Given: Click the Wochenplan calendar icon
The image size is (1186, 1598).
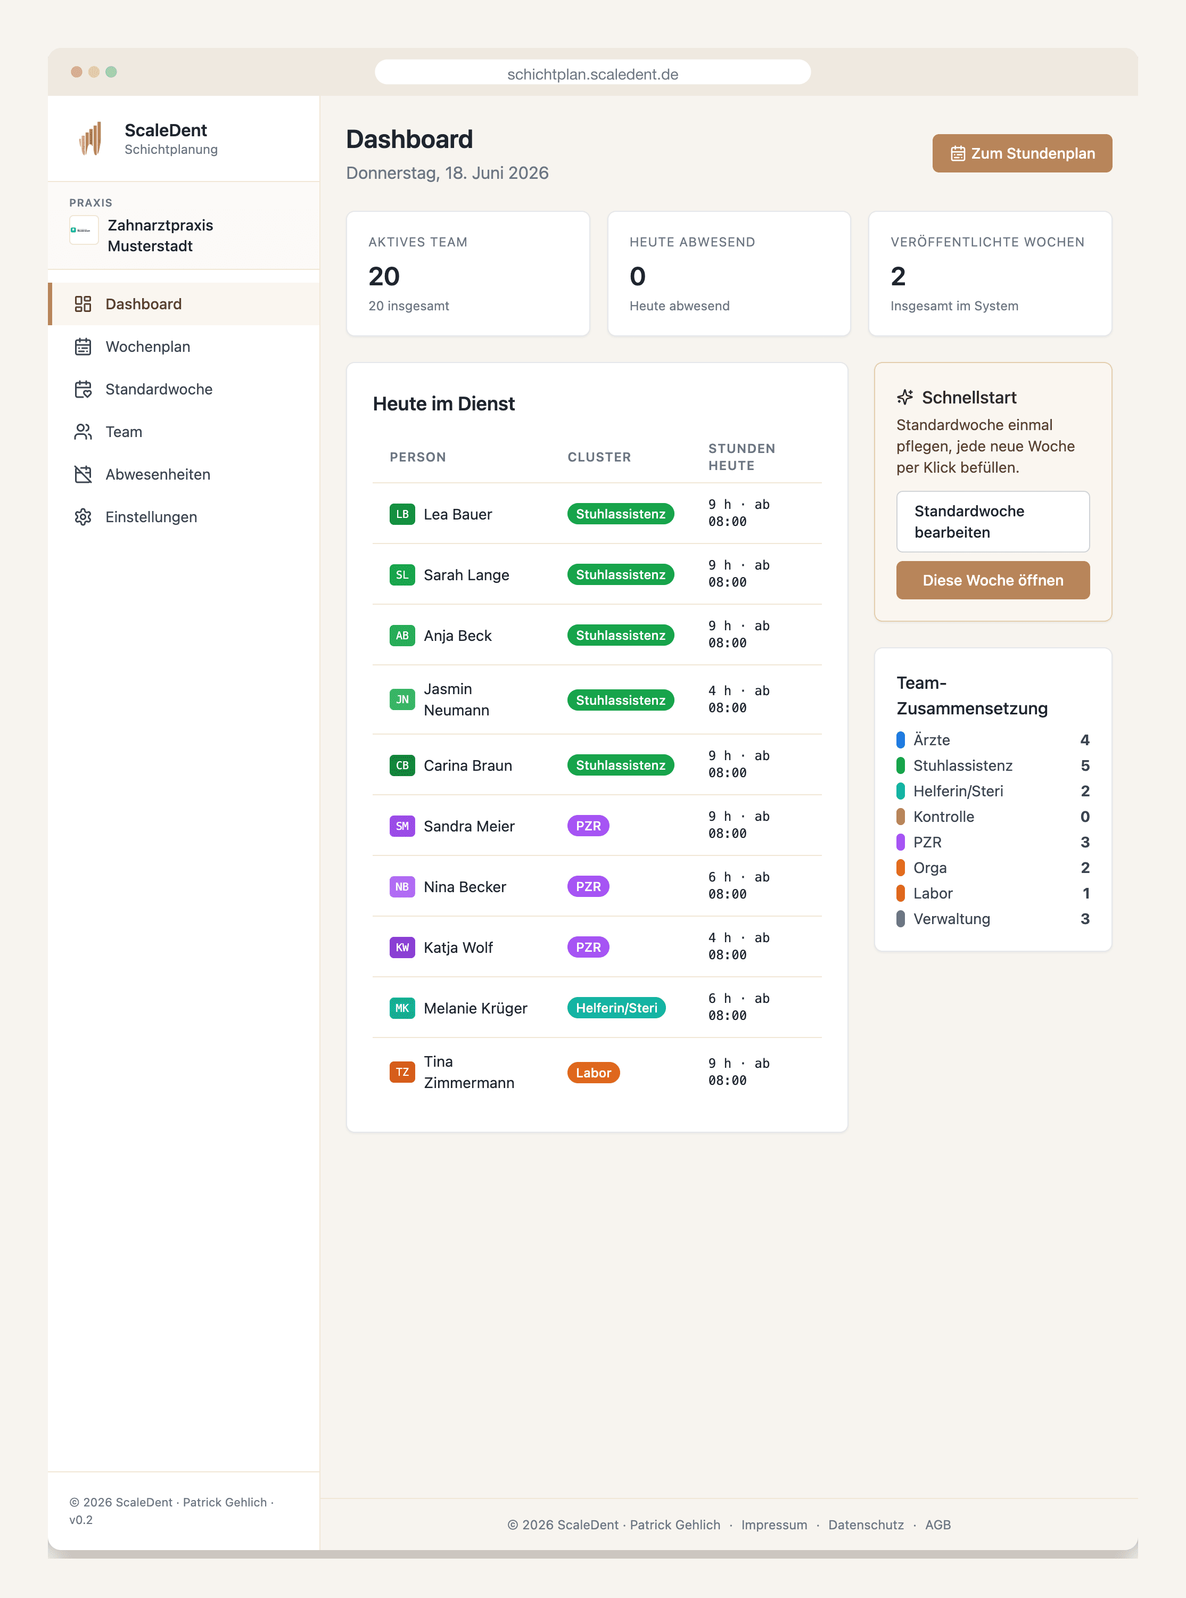Looking at the screenshot, I should [83, 347].
